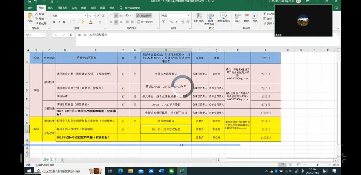Toggle left horizontal alignment
Viewport: 361px width, 175px height.
pyautogui.click(x=111, y=22)
